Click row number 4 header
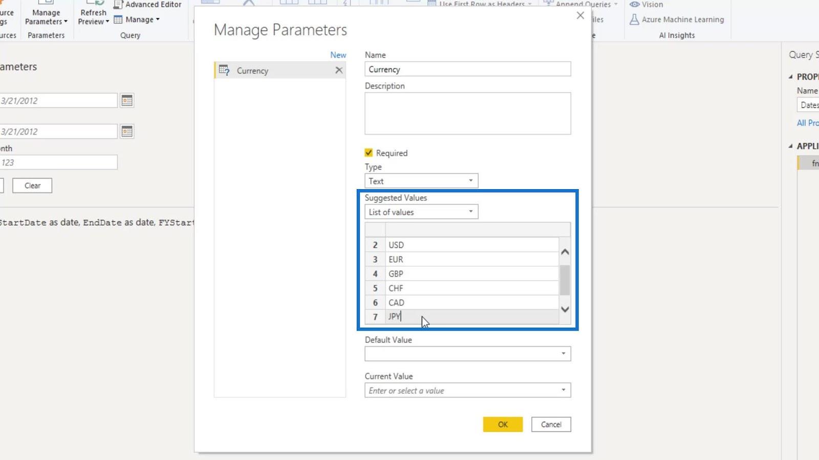819x460 pixels. pyautogui.click(x=375, y=273)
